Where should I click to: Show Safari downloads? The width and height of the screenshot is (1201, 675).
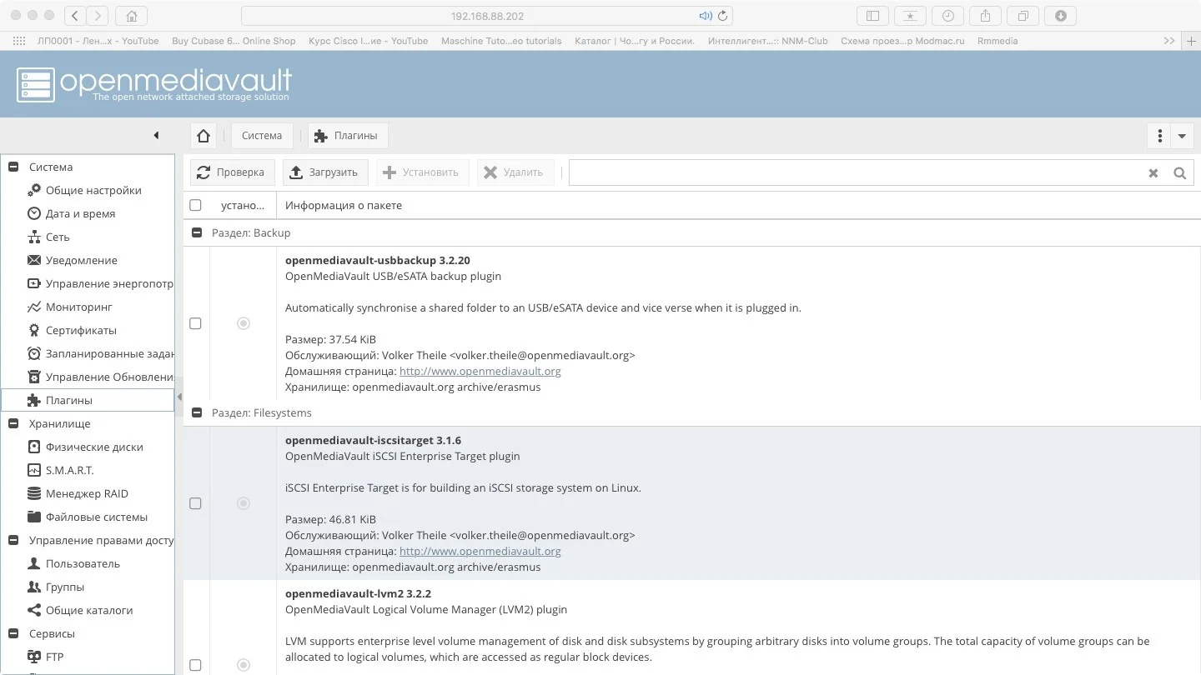[x=1061, y=16]
